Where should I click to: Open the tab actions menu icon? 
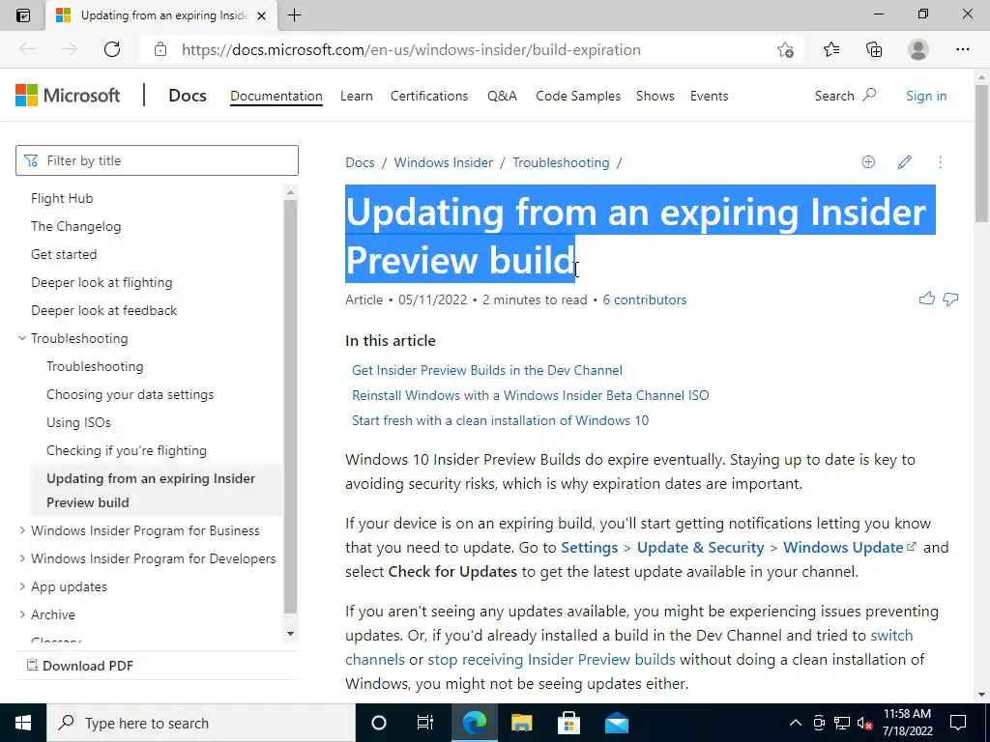23,15
